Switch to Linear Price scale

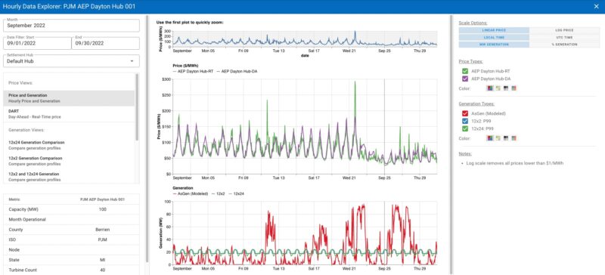(x=494, y=30)
